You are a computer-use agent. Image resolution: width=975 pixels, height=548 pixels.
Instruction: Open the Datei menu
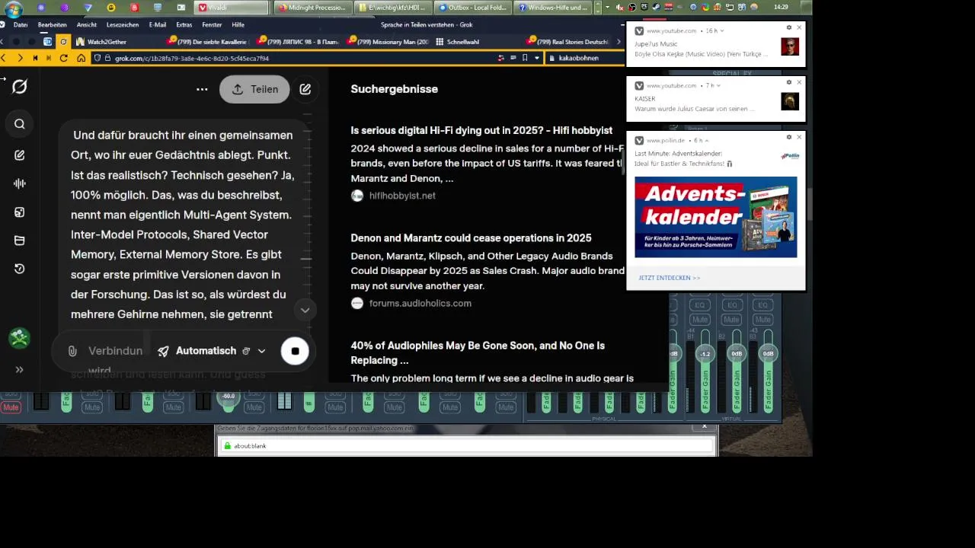[21, 24]
